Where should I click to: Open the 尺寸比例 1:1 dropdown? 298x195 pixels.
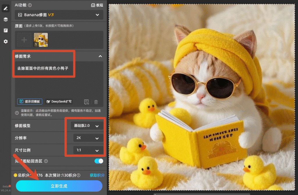pos(88,150)
